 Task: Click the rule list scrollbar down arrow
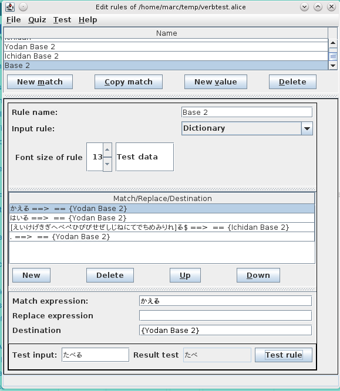click(x=333, y=66)
